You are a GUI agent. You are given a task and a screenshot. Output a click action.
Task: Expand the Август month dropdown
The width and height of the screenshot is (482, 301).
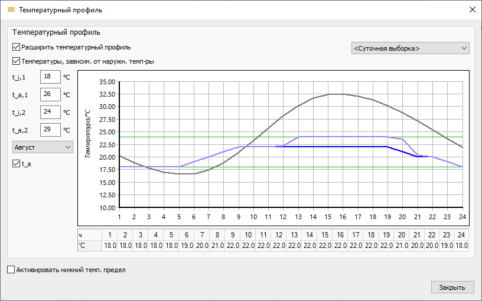tap(43, 147)
